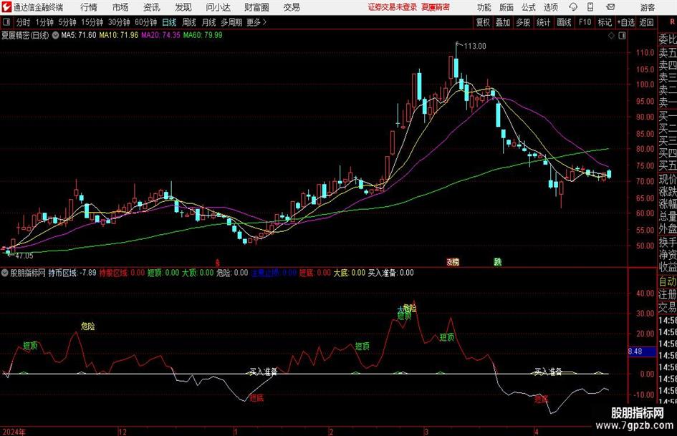Screen dimensions: 677x436
Task: Open the 财富圈 menu
Action: pos(256,7)
